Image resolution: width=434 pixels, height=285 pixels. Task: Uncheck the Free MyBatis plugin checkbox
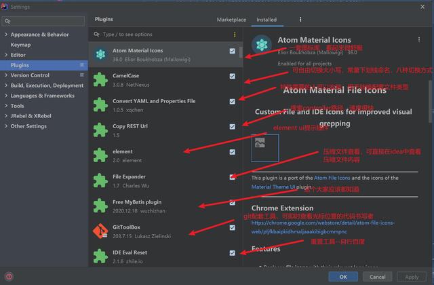(x=232, y=202)
